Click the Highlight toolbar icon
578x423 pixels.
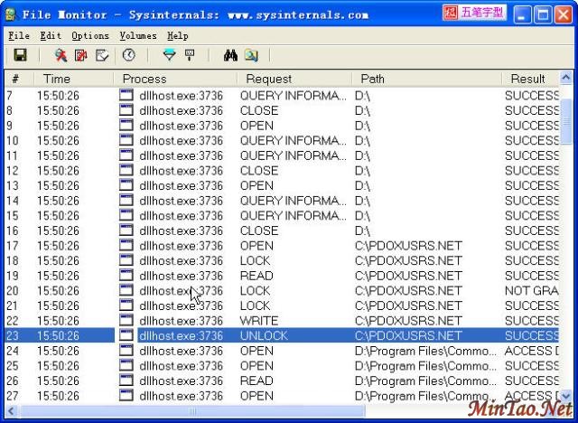pyautogui.click(x=190, y=56)
